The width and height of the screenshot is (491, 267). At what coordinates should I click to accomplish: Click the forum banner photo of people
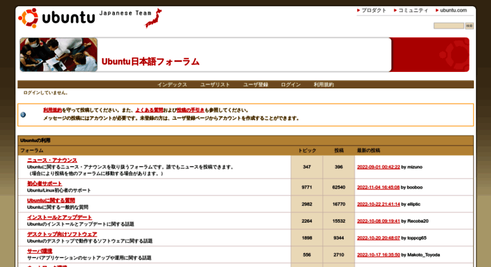click(x=59, y=55)
